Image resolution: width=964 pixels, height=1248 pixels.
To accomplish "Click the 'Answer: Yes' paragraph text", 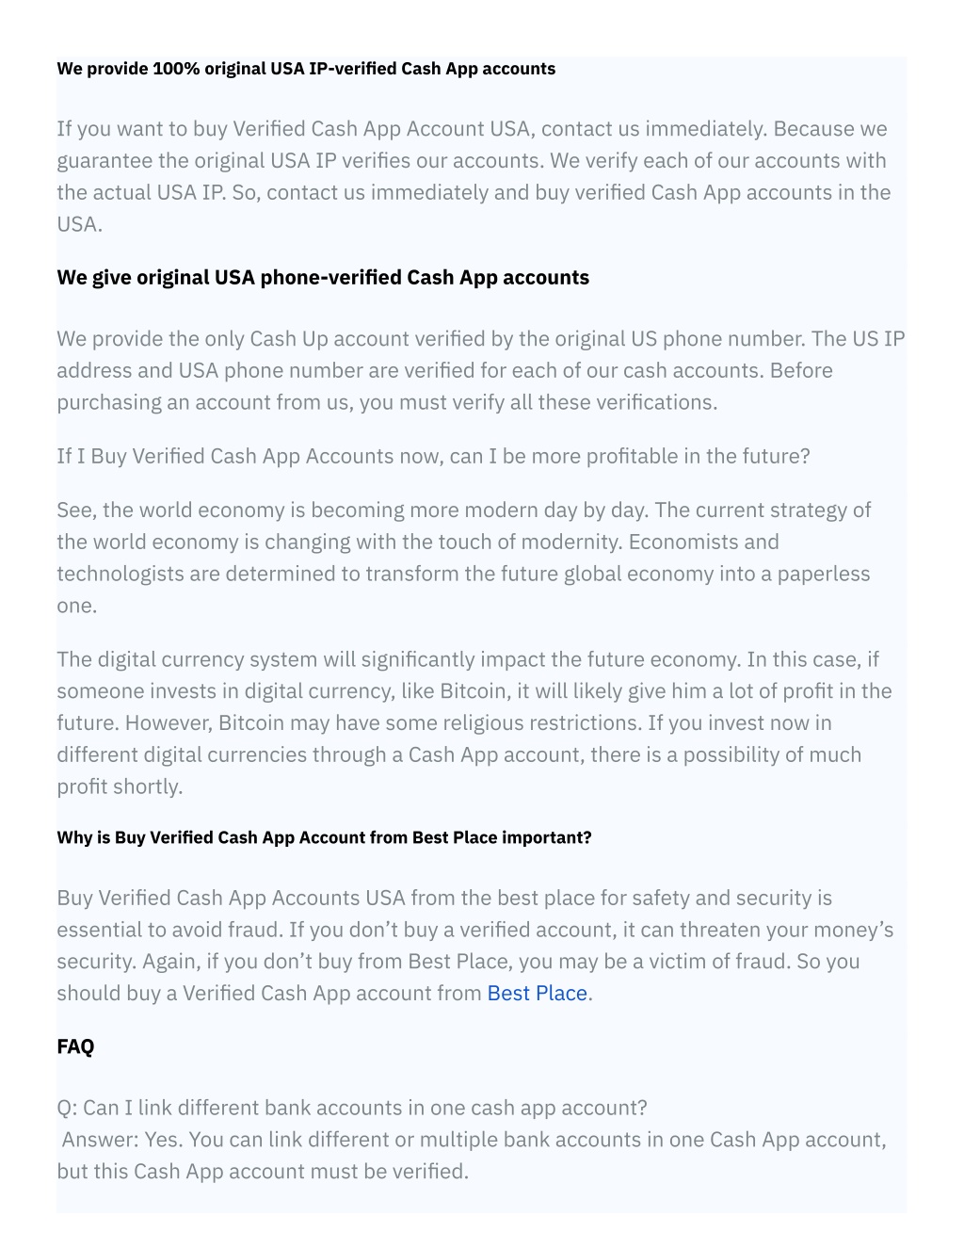I will pyautogui.click(x=472, y=1156).
